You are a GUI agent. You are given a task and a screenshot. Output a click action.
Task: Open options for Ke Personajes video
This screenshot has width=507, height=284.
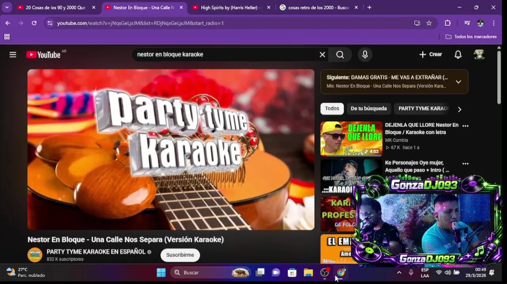(x=465, y=164)
